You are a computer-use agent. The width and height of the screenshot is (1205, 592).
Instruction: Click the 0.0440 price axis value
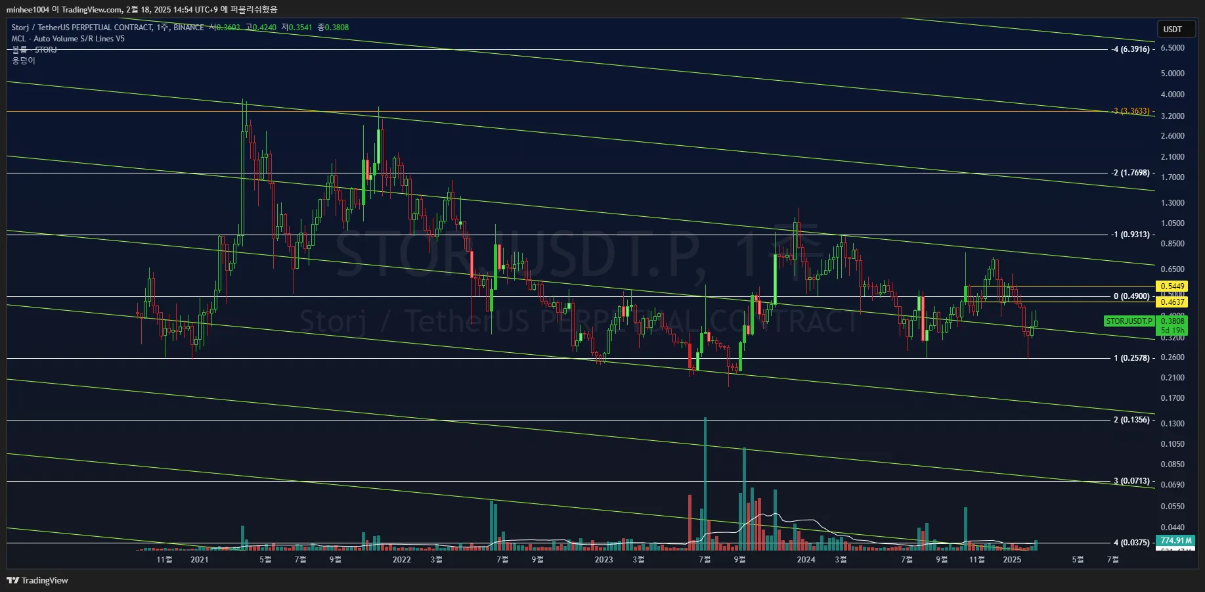tap(1173, 528)
